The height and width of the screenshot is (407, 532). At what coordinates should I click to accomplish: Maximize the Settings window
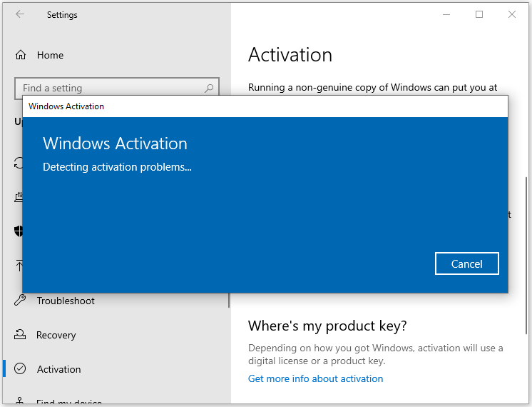479,14
